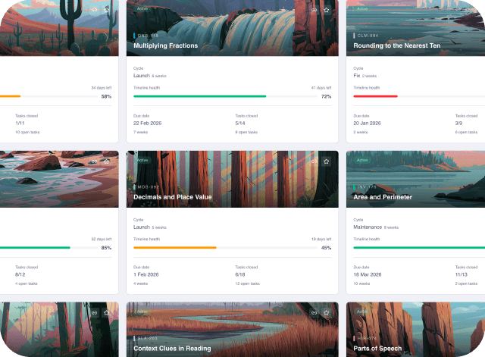Viewport: 485px width, 357px height.
Task: Star the rocky river card
Action: tap(106, 161)
